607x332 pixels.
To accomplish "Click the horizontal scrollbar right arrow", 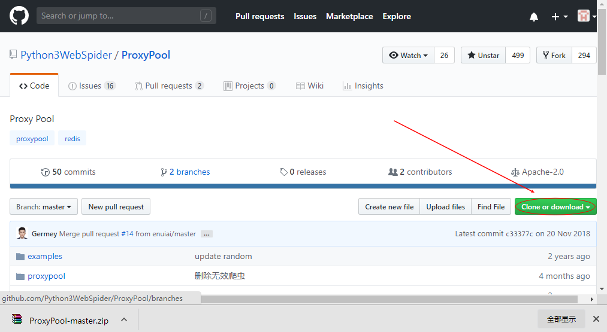I will [x=592, y=299].
